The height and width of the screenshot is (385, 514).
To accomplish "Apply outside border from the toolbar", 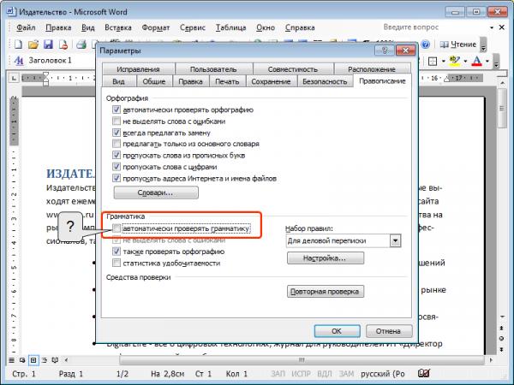I will (x=433, y=62).
